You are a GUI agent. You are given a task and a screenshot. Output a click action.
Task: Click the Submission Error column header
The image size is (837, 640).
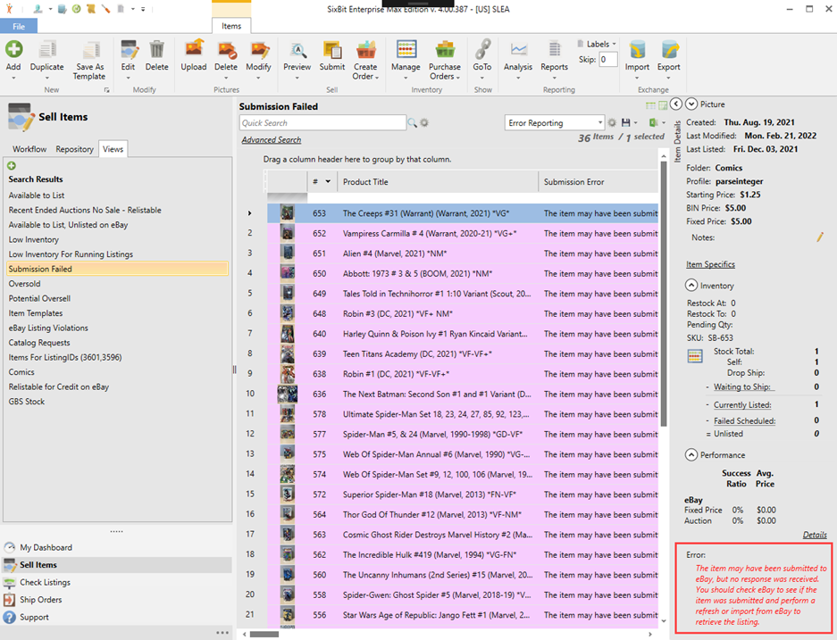point(598,182)
